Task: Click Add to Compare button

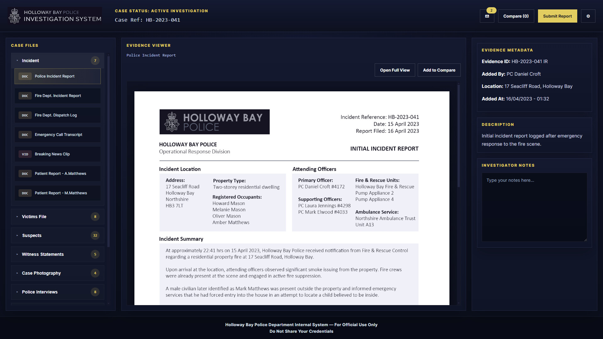Action: (x=439, y=70)
